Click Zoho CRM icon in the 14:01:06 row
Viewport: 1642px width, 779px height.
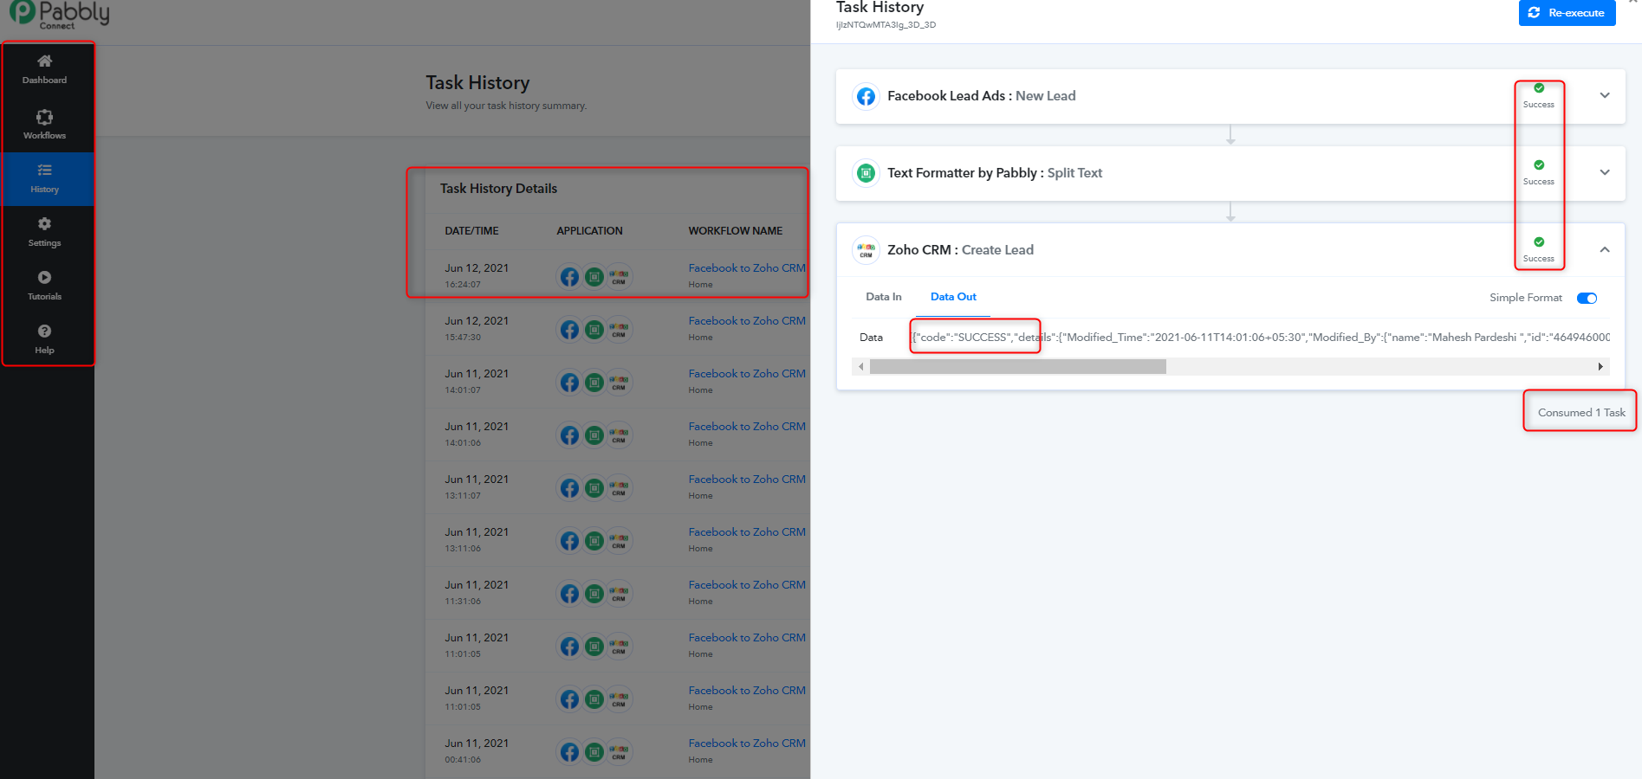point(619,435)
